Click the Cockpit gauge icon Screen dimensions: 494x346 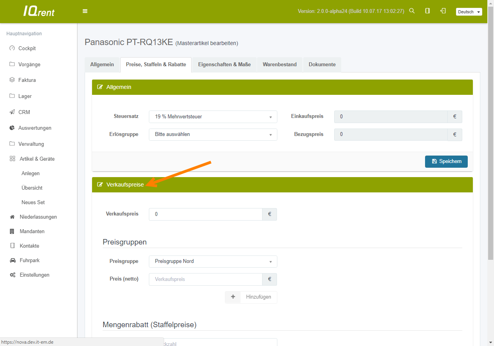12,48
